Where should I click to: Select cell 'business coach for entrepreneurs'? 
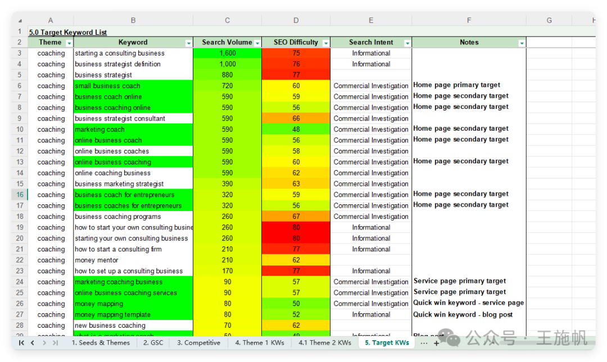133,195
